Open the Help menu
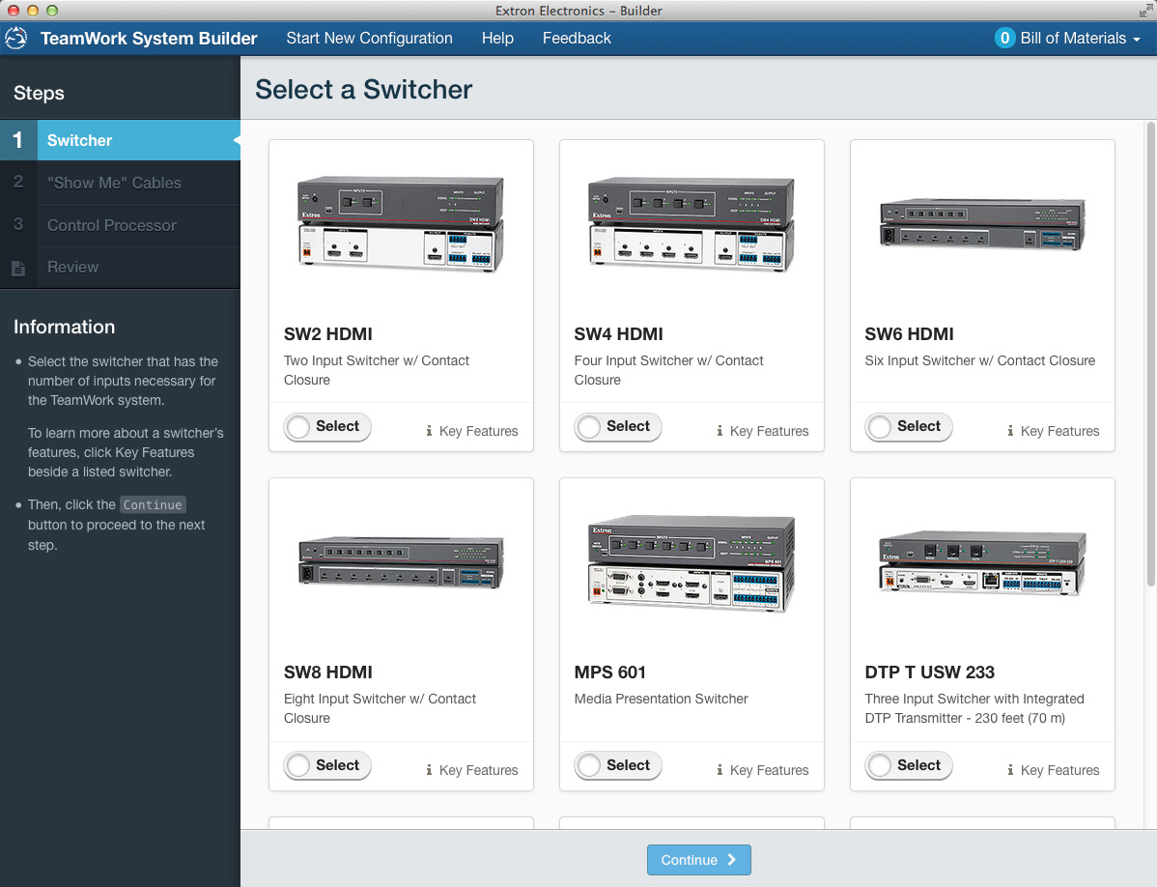Screen dimensions: 1157x887 click(x=497, y=39)
